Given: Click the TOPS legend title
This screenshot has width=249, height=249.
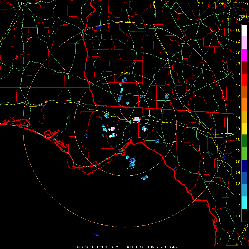Looking at the screenshot, I should click(243, 17).
